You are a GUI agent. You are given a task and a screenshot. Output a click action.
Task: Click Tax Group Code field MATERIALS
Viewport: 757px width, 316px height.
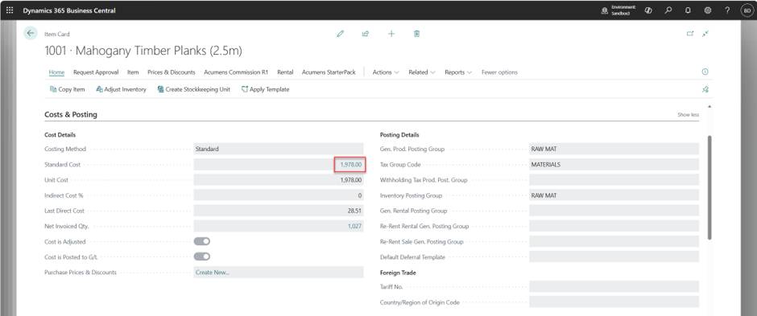tap(614, 164)
